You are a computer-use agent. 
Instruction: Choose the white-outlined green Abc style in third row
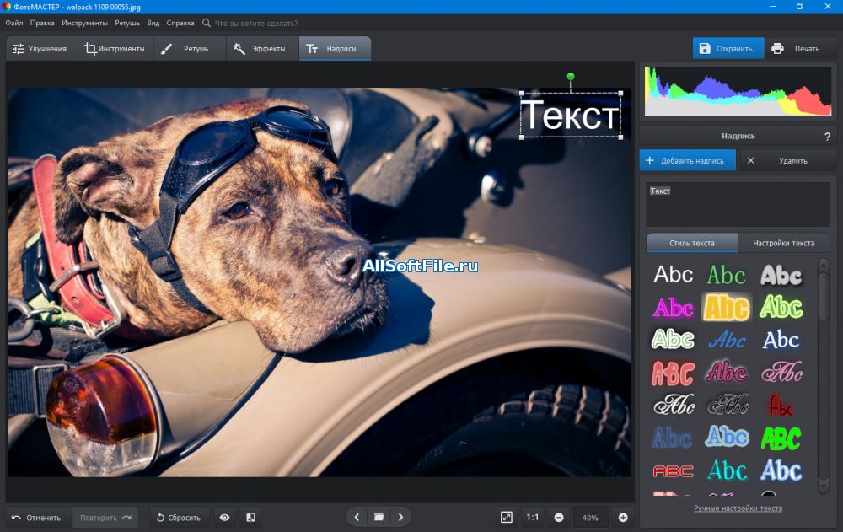tap(673, 340)
